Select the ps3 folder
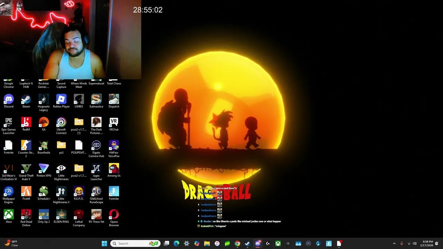The height and width of the screenshot is (249, 443). click(61, 147)
